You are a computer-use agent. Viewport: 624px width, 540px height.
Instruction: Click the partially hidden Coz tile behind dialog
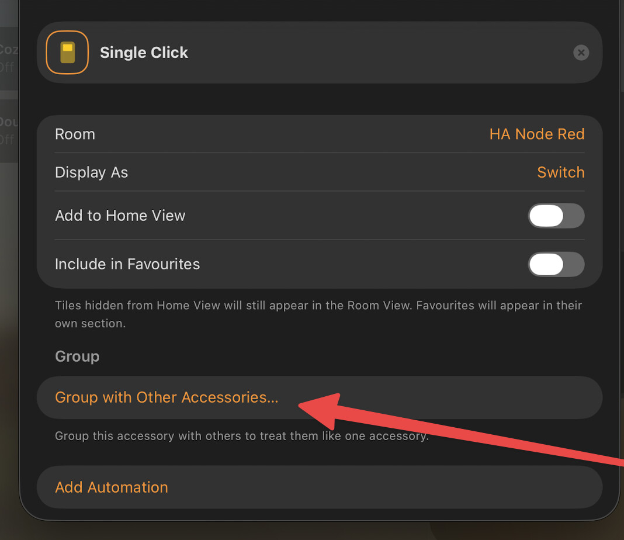coord(9,58)
